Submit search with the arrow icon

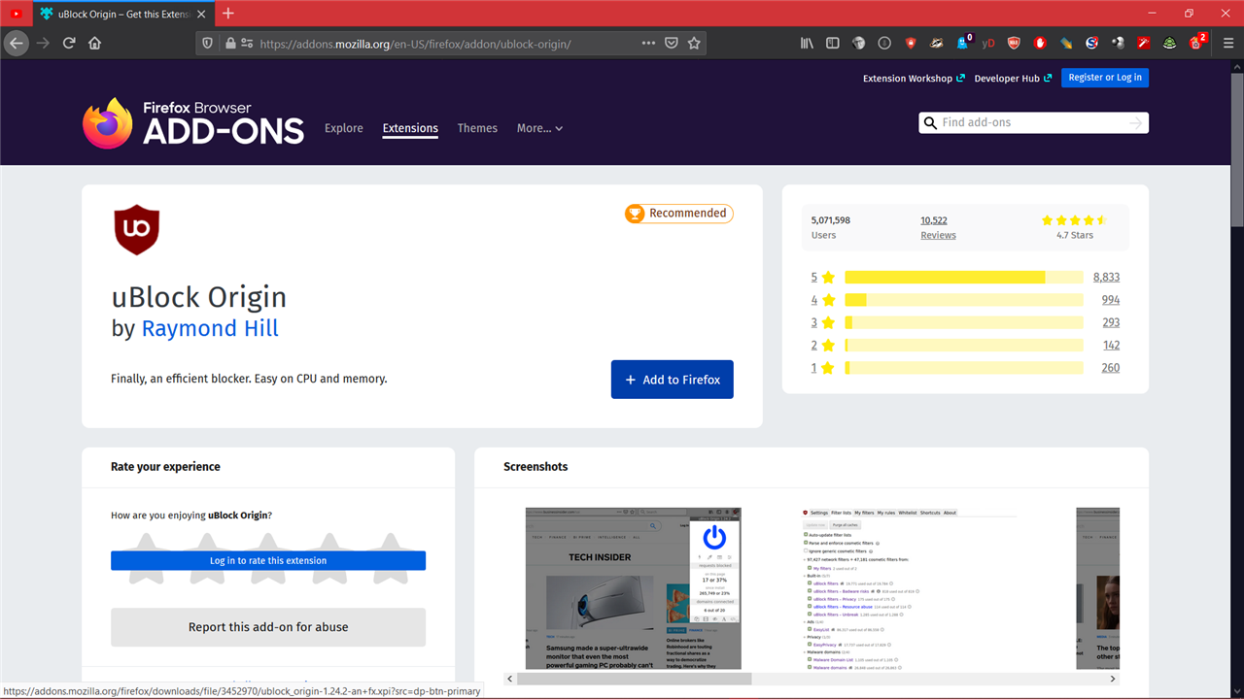point(1135,123)
